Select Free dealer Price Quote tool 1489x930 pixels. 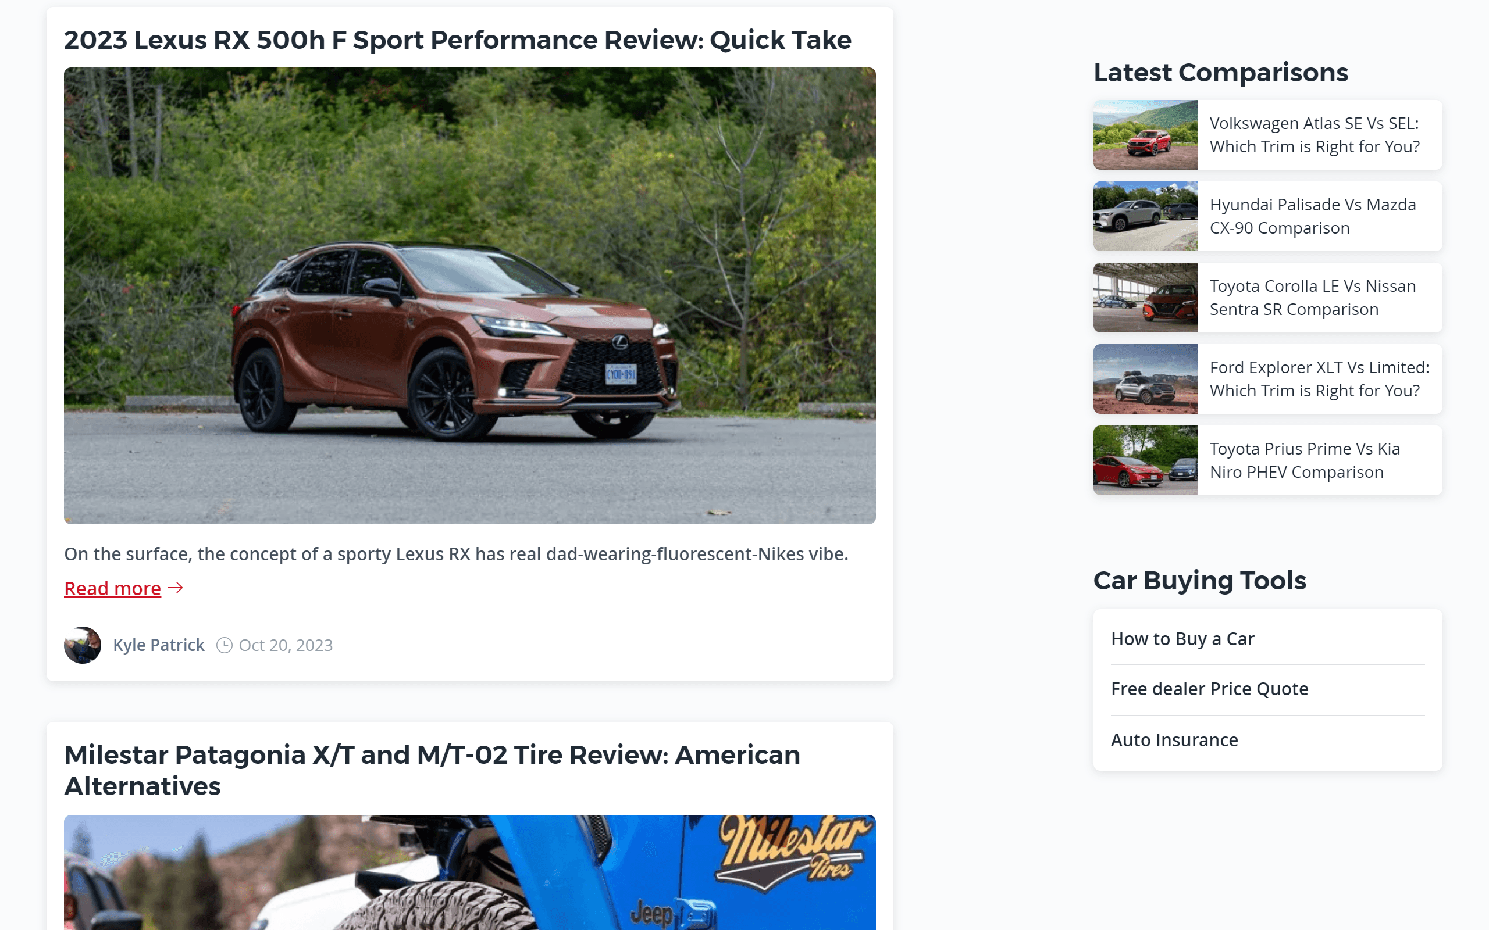(1210, 689)
